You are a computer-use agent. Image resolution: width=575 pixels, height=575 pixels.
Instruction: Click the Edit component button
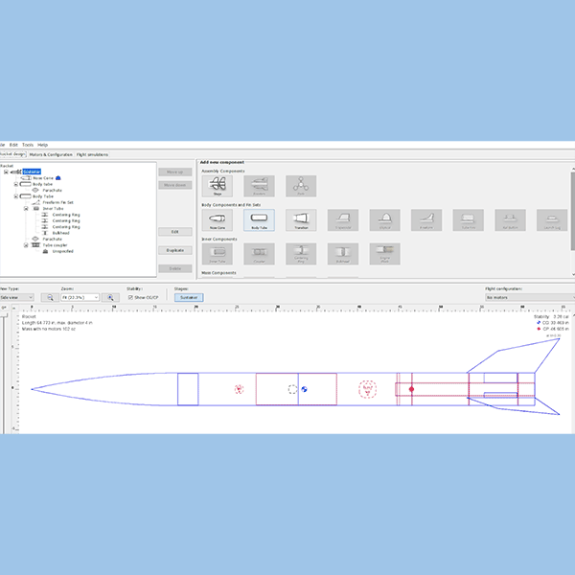tap(174, 232)
